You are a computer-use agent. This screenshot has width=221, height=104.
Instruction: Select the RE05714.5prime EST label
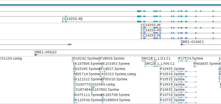(86, 74)
